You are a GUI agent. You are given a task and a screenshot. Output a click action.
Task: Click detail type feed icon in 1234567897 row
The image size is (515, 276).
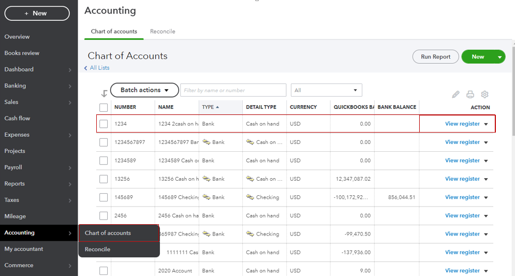[x=250, y=142]
